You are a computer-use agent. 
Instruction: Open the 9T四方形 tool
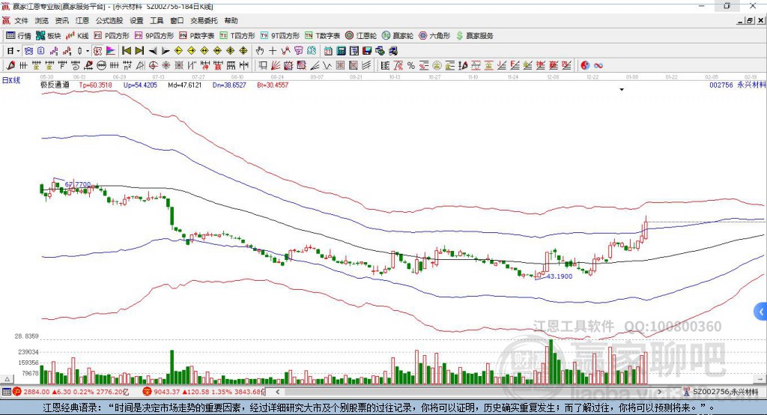[x=280, y=36]
